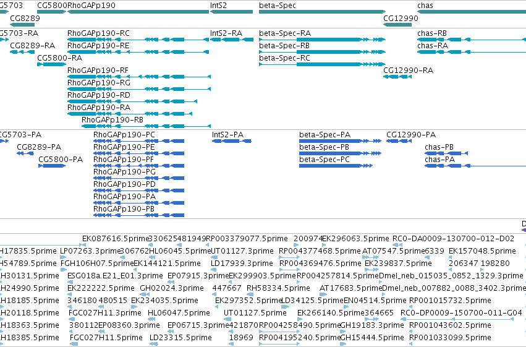Open the beta-Spec-PC protein label
Image resolution: width=526 pixels, height=347 pixels.
coord(325,160)
